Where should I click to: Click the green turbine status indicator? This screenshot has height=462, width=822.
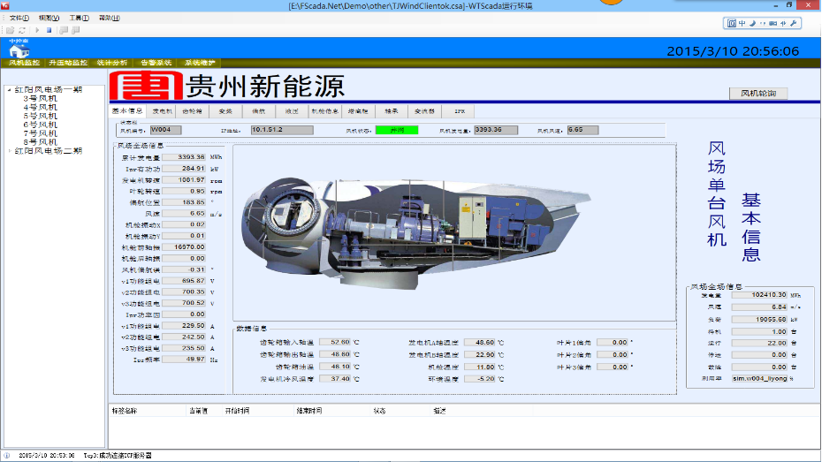(x=397, y=130)
